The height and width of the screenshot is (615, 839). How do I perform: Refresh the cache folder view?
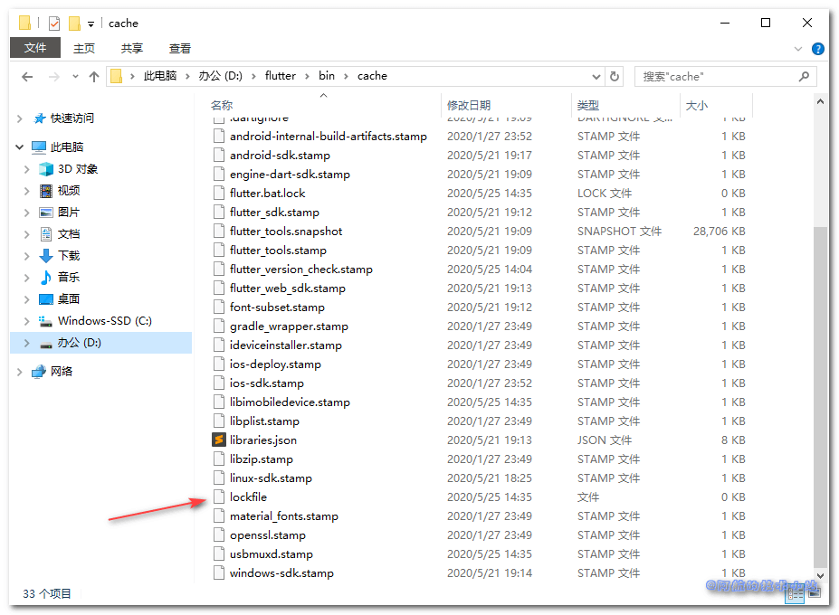click(615, 77)
